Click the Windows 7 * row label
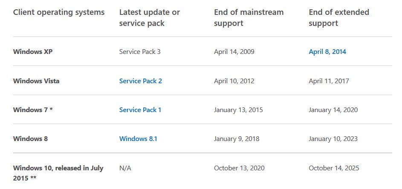The image size is (402, 189). click(33, 110)
